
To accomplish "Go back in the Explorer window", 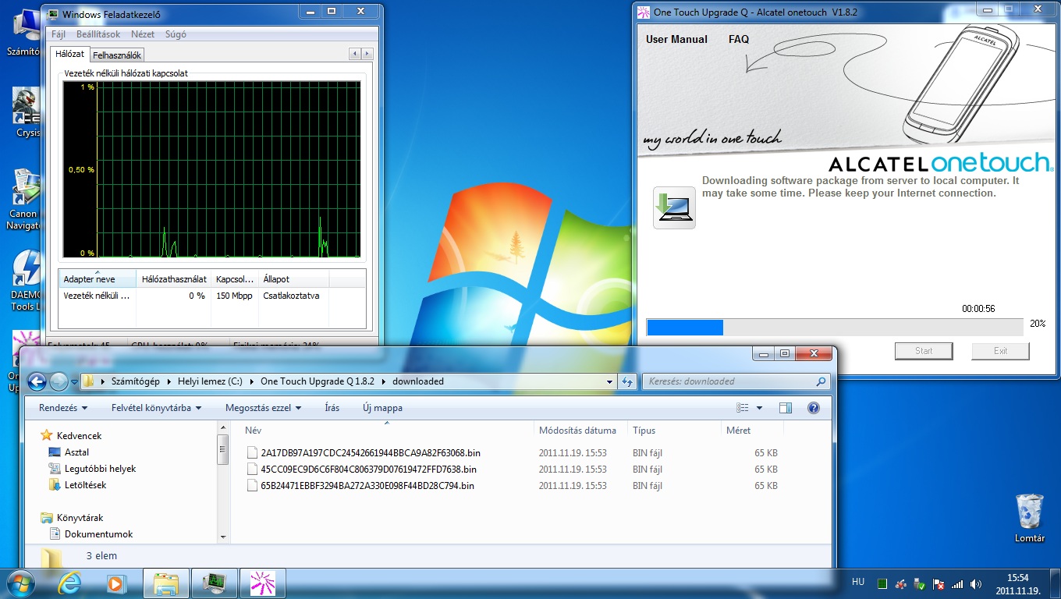I will coord(37,381).
